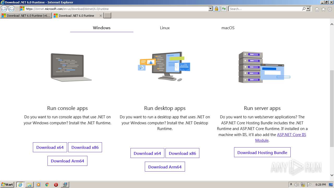Click the magnifier search icon
The height and width of the screenshot is (188, 334).
click(x=304, y=9)
